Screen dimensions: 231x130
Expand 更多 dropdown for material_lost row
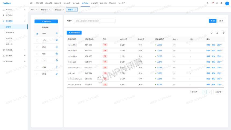220,45
